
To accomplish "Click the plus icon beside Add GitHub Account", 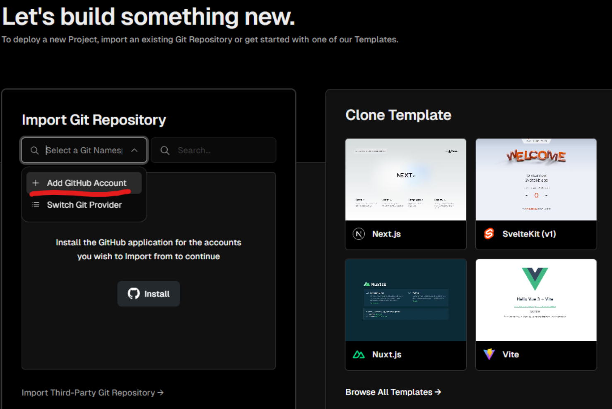I will [x=36, y=183].
